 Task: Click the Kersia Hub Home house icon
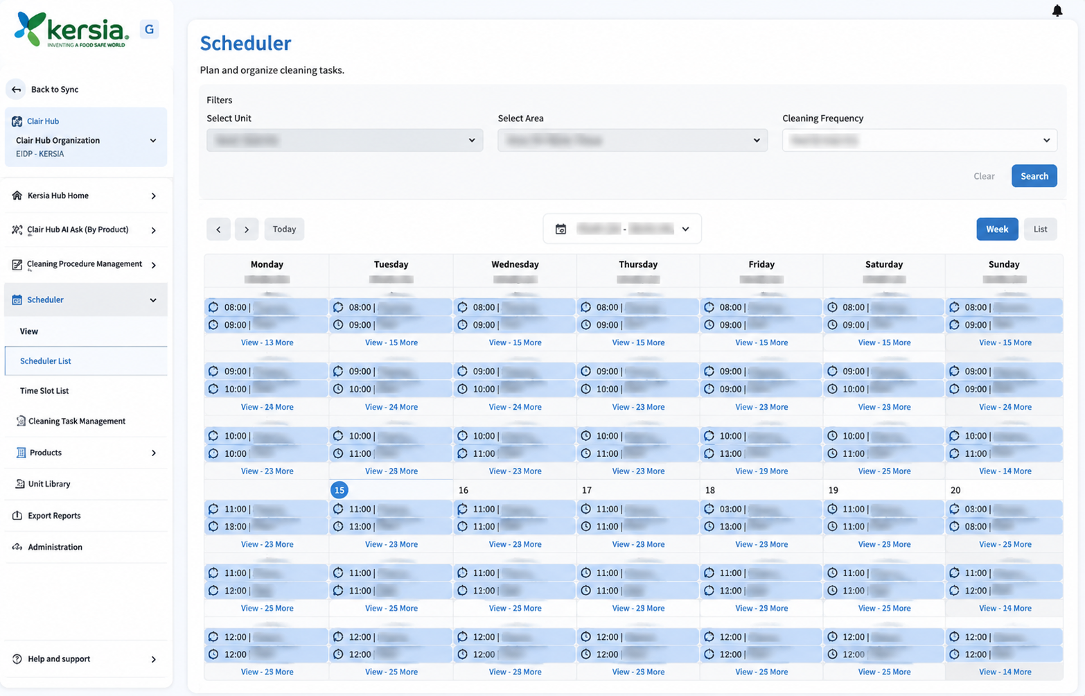[x=17, y=195]
